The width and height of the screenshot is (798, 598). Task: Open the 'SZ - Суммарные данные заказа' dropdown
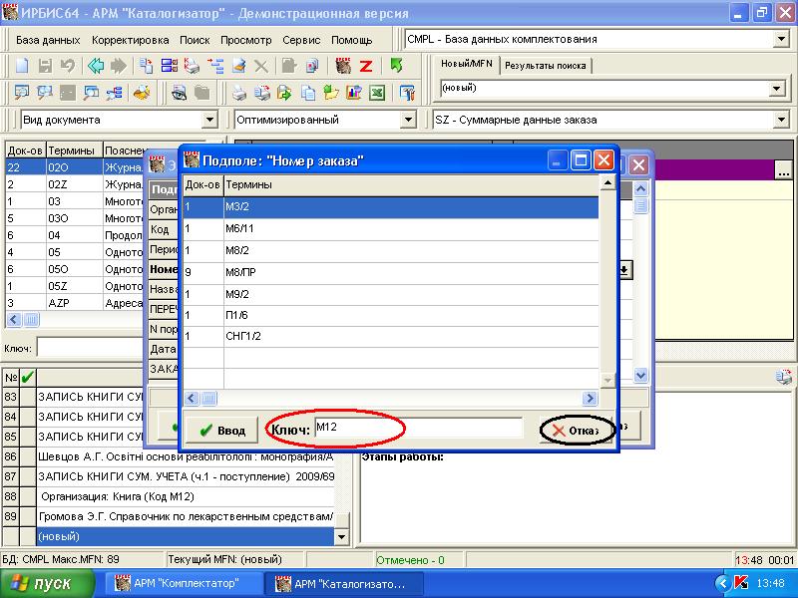pyautogui.click(x=780, y=120)
